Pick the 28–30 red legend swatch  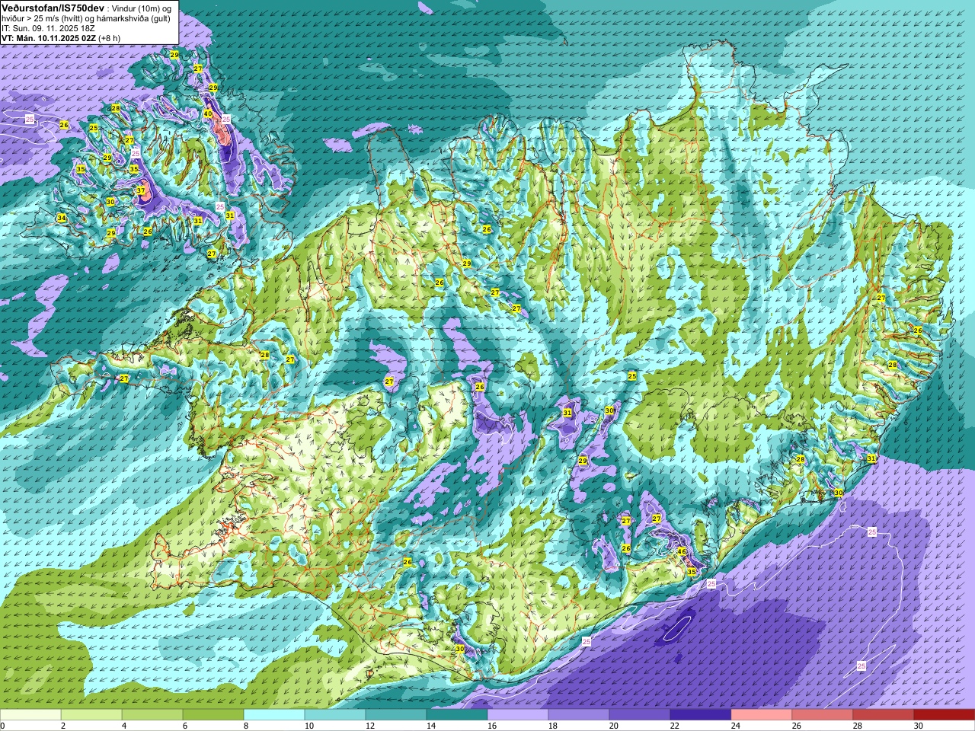point(884,715)
